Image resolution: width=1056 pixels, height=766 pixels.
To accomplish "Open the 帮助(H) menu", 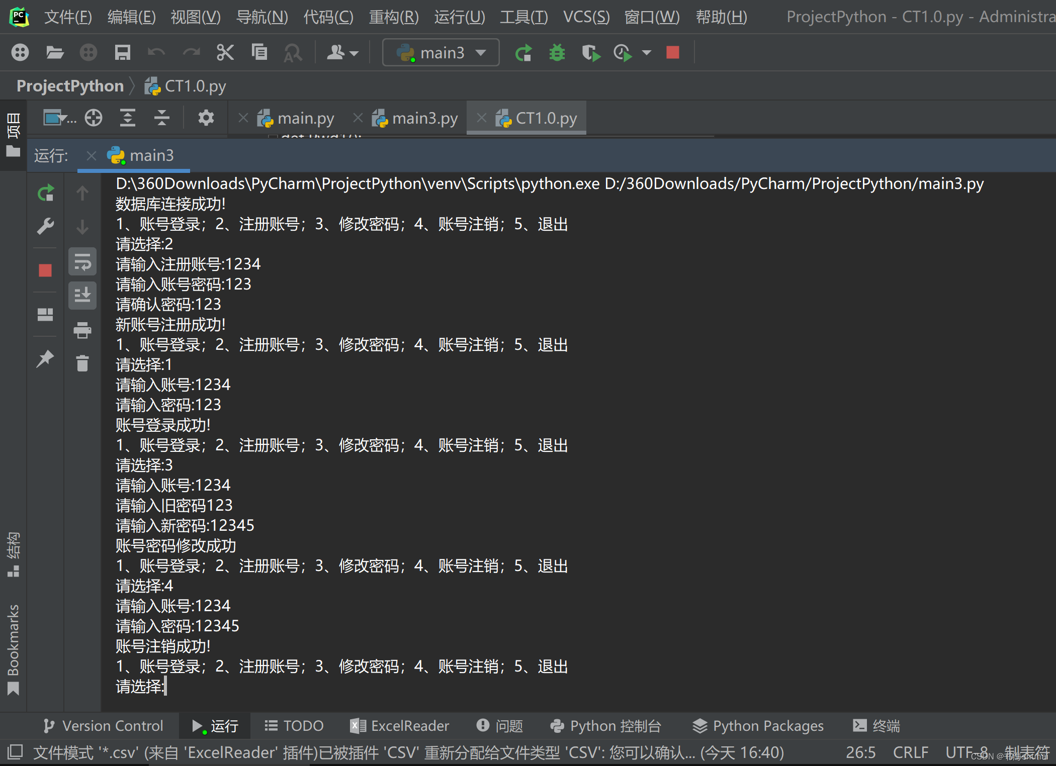I will pyautogui.click(x=721, y=17).
